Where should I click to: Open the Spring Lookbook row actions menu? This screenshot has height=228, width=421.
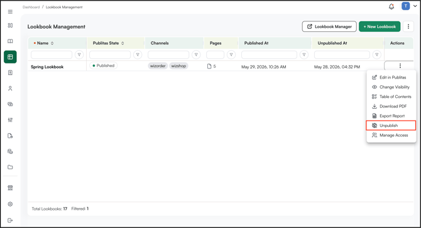tap(400, 66)
